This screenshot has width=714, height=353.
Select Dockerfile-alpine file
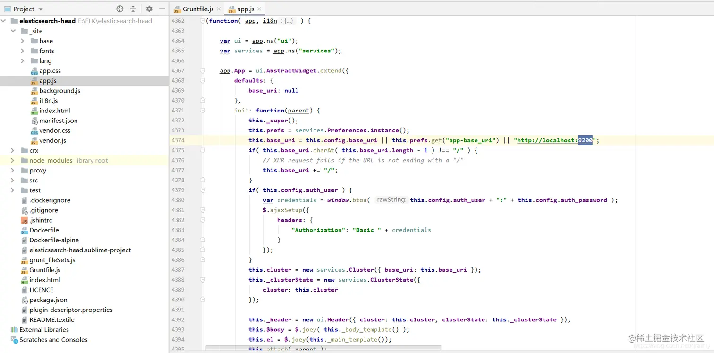click(x=54, y=240)
